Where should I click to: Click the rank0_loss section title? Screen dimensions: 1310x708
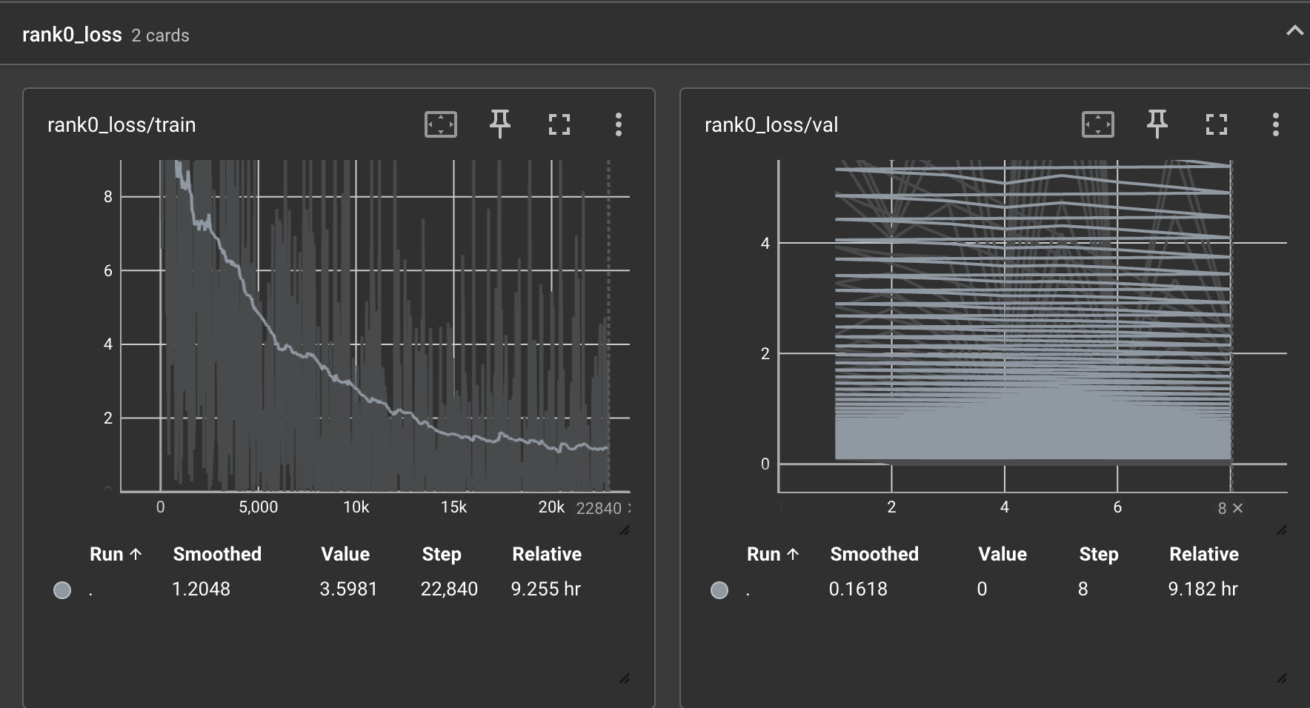(x=72, y=35)
